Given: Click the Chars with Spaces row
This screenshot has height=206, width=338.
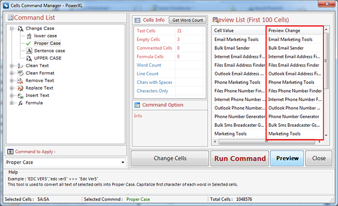Looking at the screenshot, I should (x=169, y=82).
